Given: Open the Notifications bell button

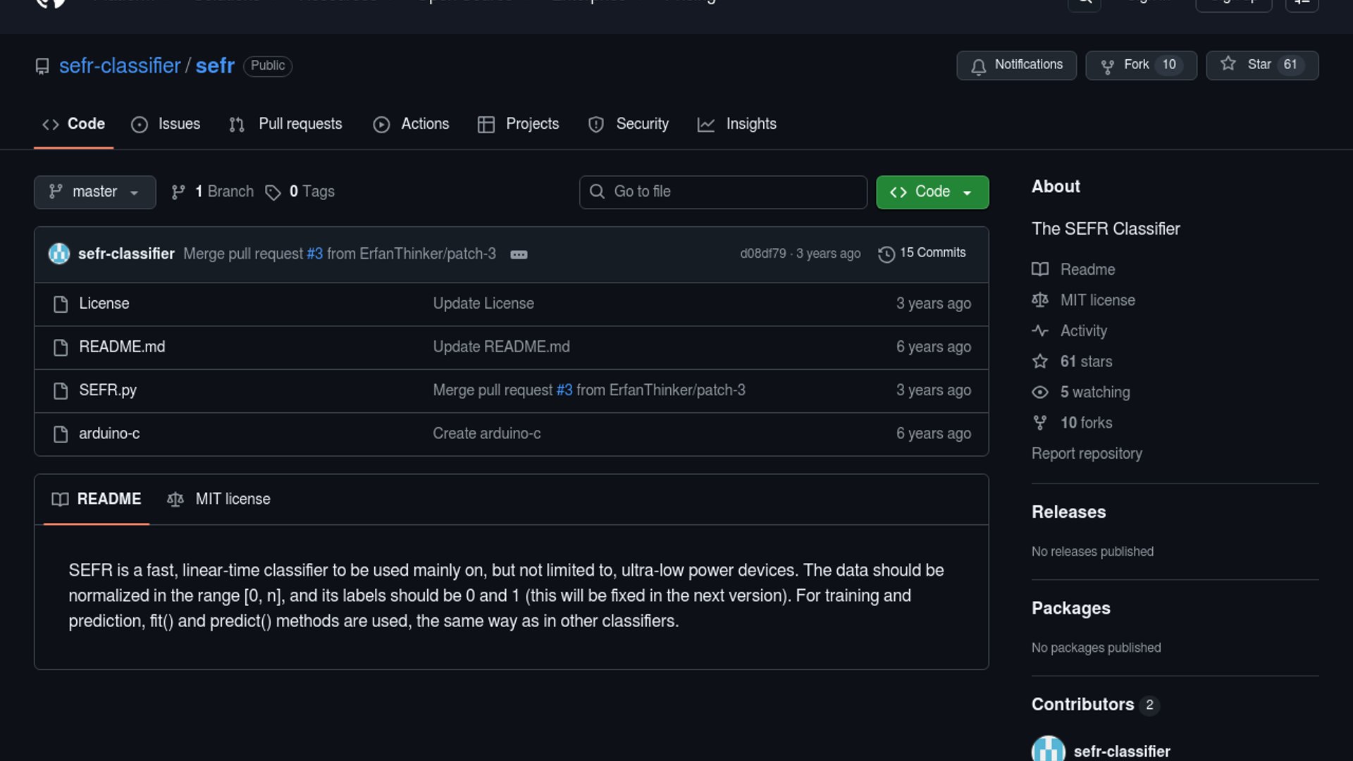Looking at the screenshot, I should pyautogui.click(x=1016, y=66).
